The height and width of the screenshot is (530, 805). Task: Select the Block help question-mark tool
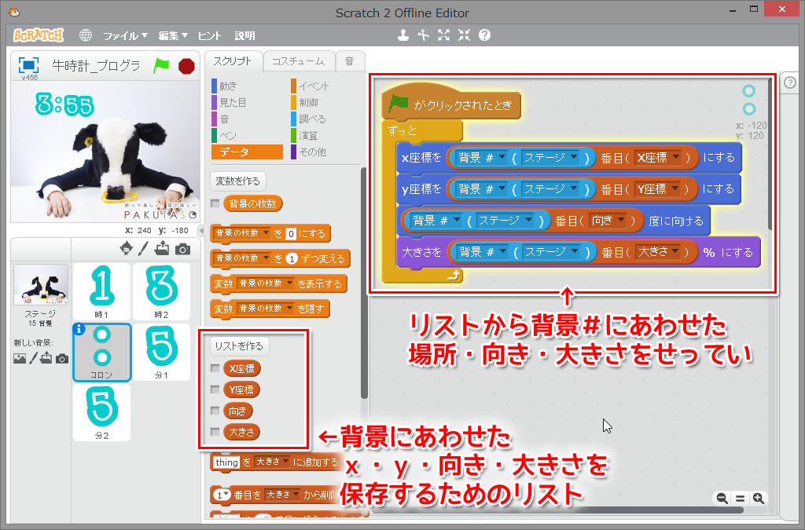coord(484,35)
